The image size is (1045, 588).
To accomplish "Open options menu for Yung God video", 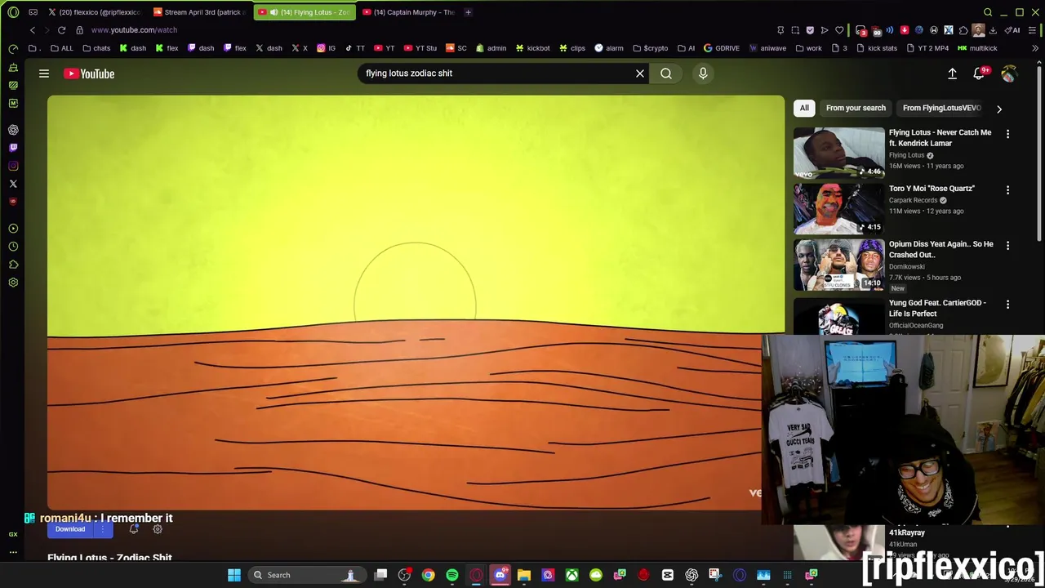I will (1007, 304).
